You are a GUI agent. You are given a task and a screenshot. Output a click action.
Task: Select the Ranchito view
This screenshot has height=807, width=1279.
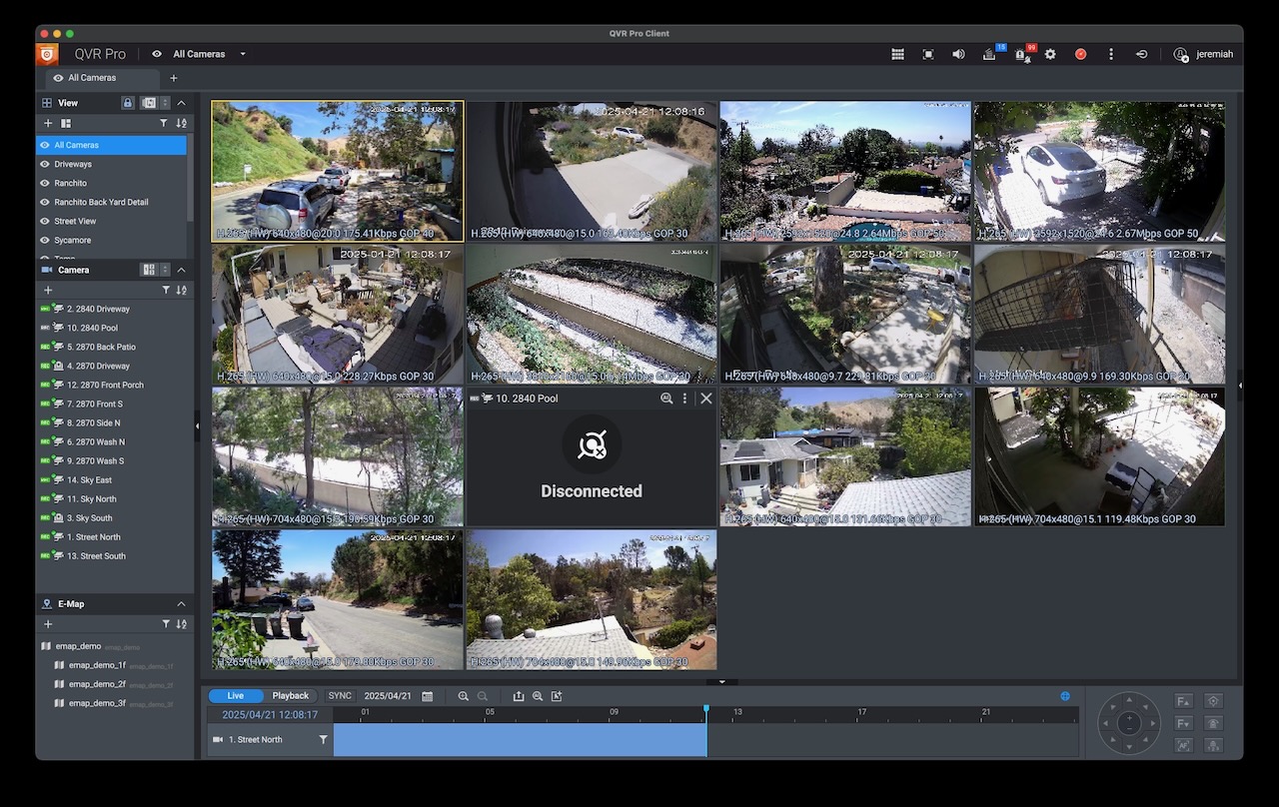[x=112, y=183]
